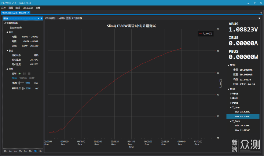
Task: Select the 协 bottom panel tab
Action: (x=20, y=151)
